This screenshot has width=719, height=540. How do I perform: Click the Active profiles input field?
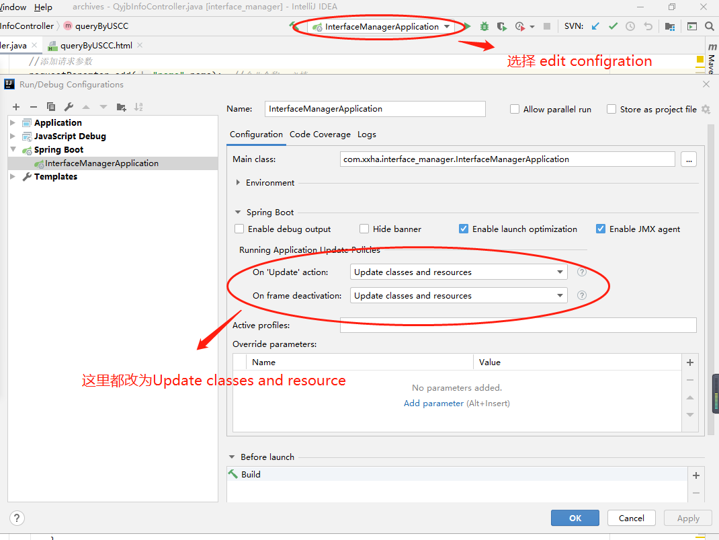(x=518, y=325)
